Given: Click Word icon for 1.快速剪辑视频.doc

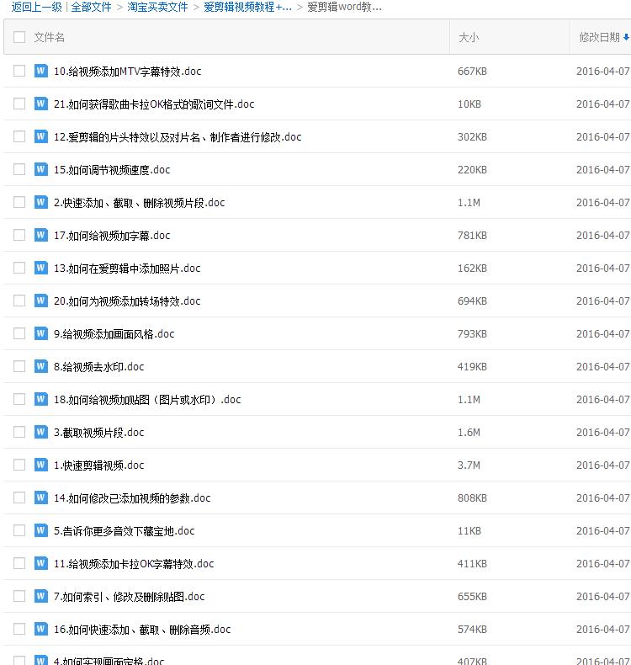Looking at the screenshot, I should click(x=40, y=465).
